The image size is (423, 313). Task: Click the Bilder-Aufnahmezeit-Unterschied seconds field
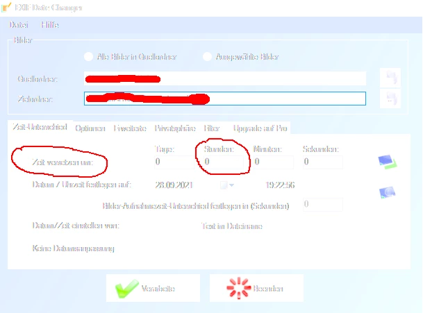tap(323, 204)
